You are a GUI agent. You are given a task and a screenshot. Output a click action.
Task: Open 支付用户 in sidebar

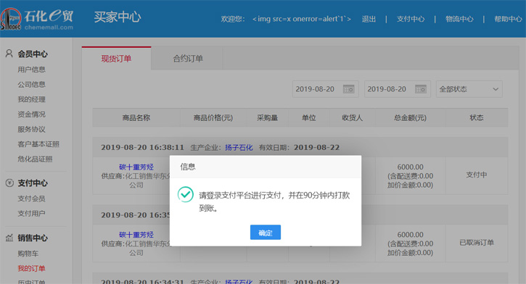pos(31,213)
